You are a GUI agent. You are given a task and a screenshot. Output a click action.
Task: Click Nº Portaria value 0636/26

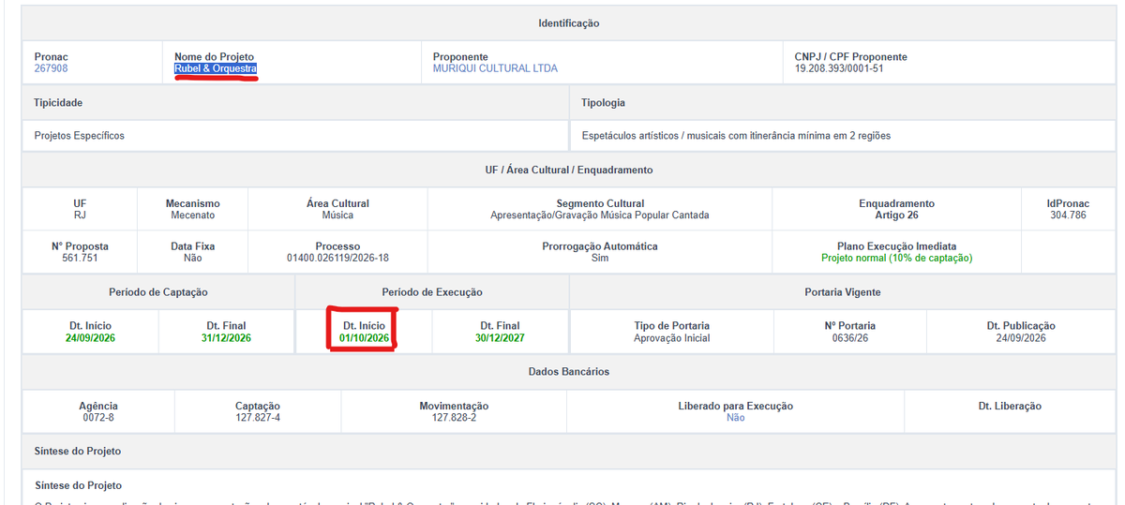click(850, 338)
